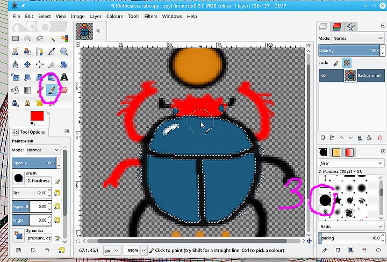This screenshot has width=387, height=262.
Task: Adjust the layer Opacity slider in Layers panel
Action: [x=349, y=50]
